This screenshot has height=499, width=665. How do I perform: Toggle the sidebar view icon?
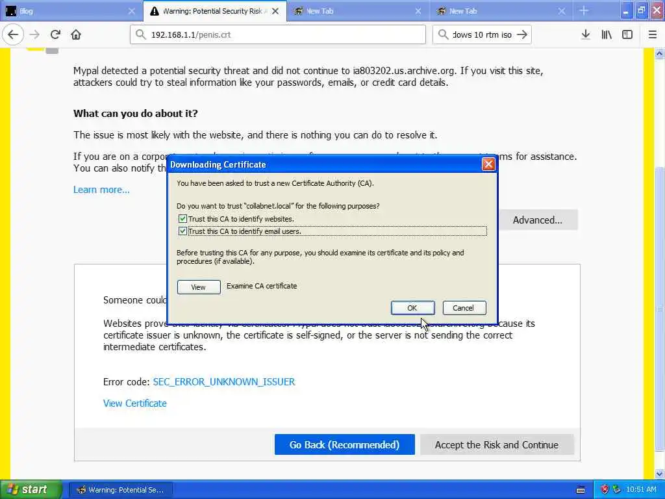[x=627, y=34]
